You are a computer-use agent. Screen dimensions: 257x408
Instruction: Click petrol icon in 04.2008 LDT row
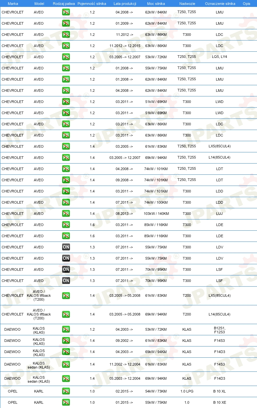pos(66,169)
